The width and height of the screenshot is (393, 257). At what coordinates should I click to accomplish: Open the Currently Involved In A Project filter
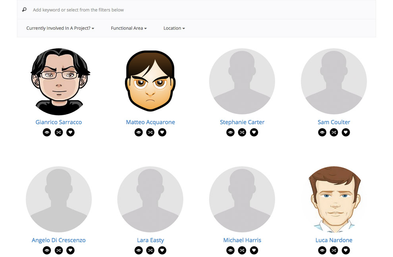click(x=60, y=28)
